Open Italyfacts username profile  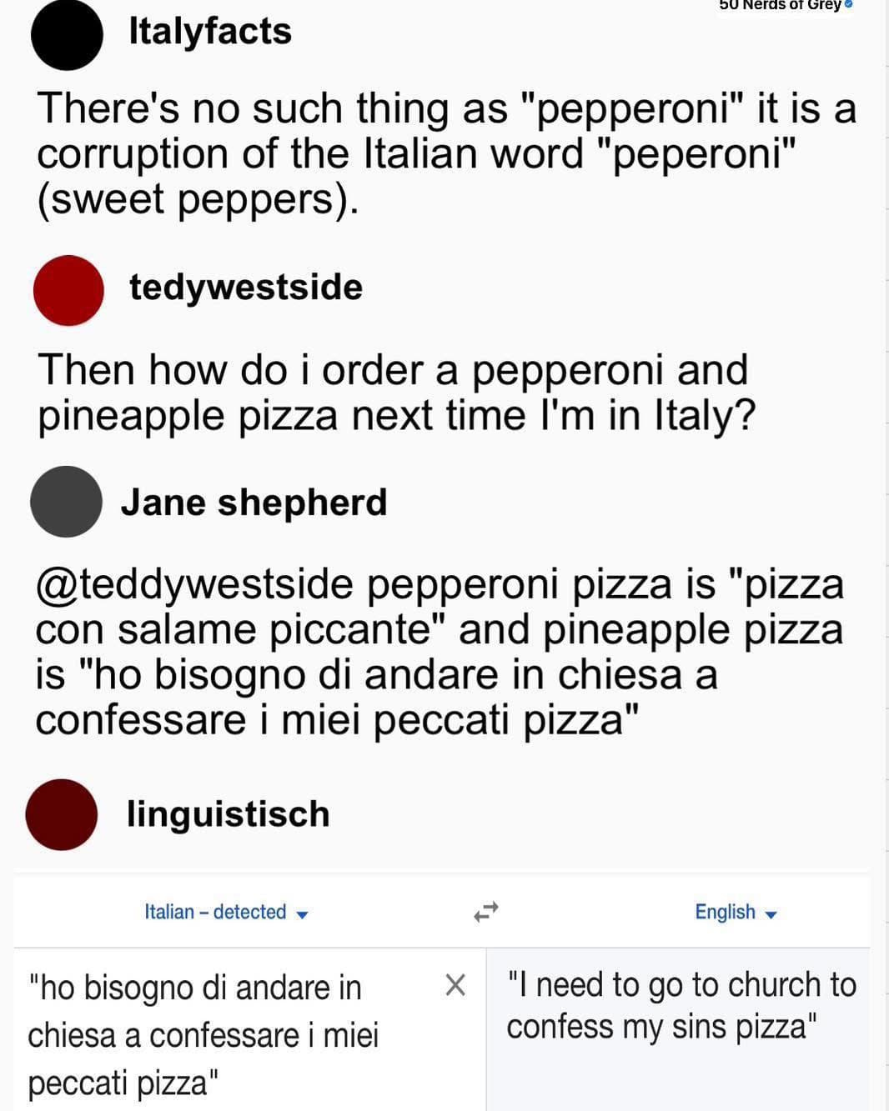tap(210, 32)
